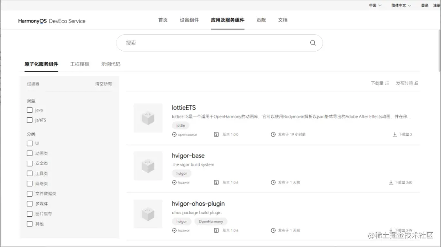Go to the 首页 nav item
The width and height of the screenshot is (441, 247).
pos(163,20)
